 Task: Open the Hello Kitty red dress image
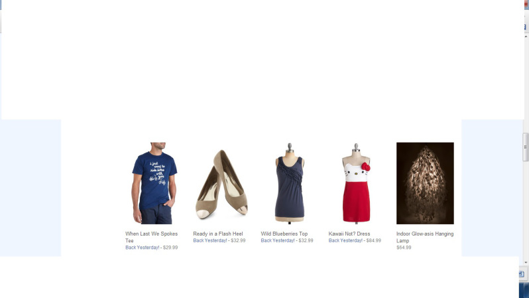(357, 183)
